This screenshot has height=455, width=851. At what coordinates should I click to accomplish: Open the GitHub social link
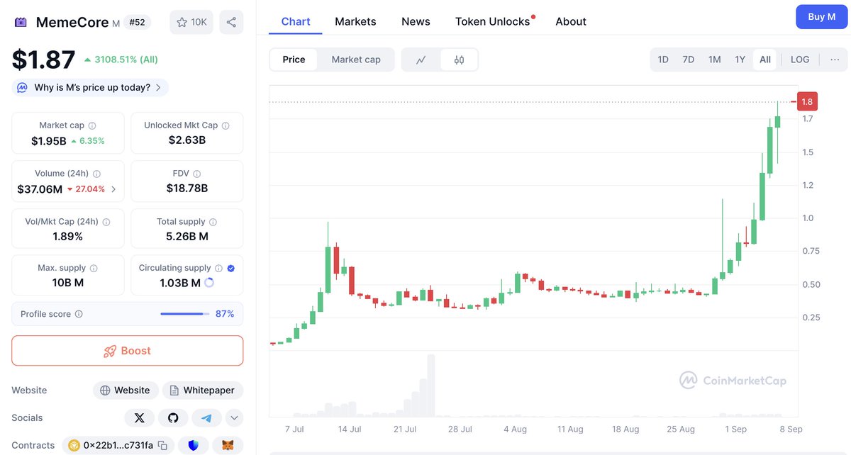click(x=173, y=418)
